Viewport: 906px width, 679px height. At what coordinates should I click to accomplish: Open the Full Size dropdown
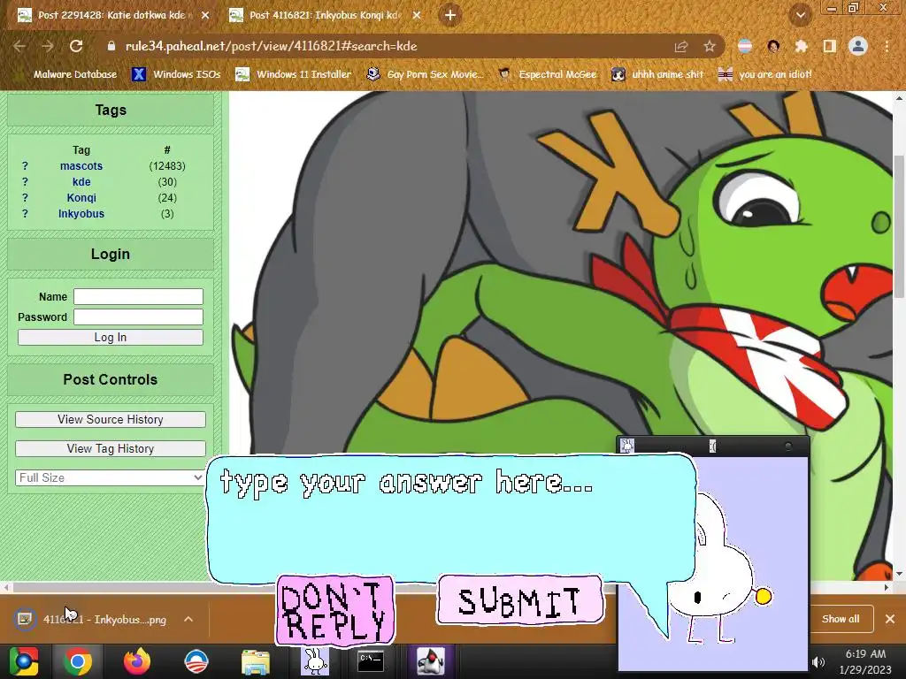point(111,477)
